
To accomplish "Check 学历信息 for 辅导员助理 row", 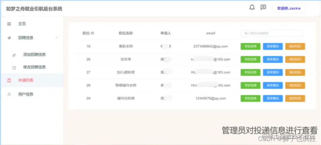I will pos(250,98).
